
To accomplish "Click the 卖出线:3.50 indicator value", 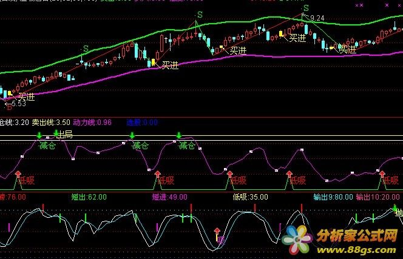I will (51, 123).
